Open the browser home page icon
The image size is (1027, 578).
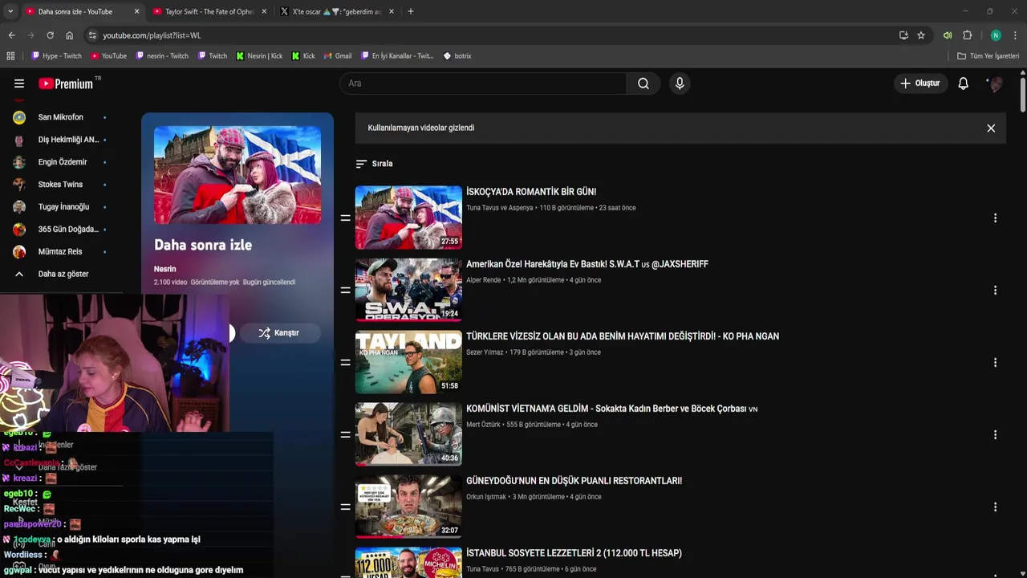pyautogui.click(x=69, y=35)
